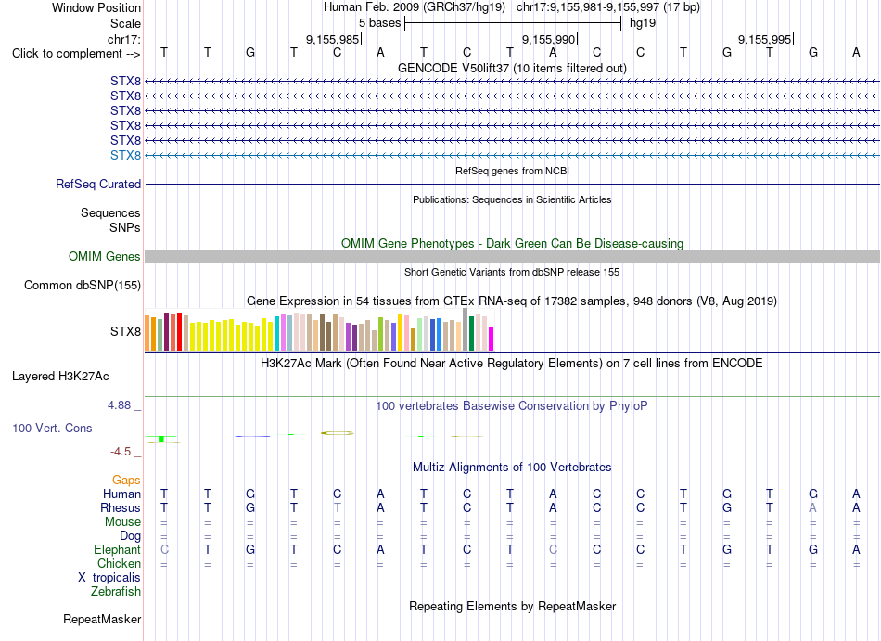881x641 pixels.
Task: Click "Human Feb. 2009 (GRCh37/hg19)" header text
Action: pyautogui.click(x=415, y=7)
